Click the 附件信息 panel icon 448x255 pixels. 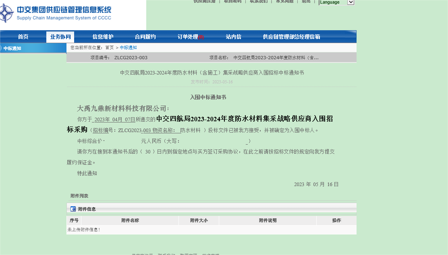(73, 209)
